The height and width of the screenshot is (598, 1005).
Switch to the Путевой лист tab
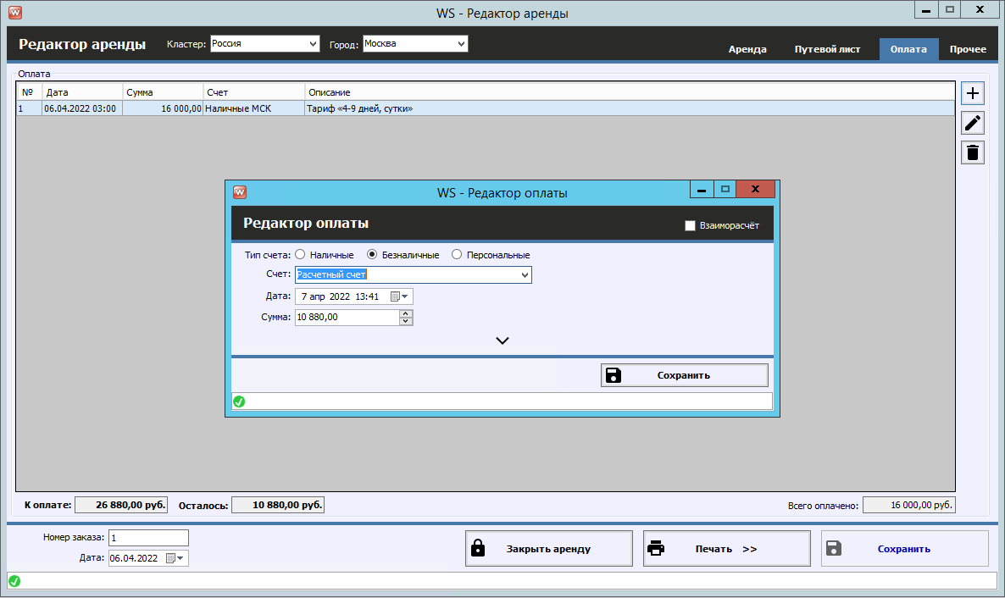tap(827, 49)
